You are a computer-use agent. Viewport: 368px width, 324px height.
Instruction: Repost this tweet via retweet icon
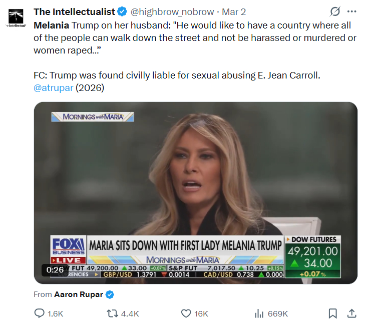pos(113,313)
